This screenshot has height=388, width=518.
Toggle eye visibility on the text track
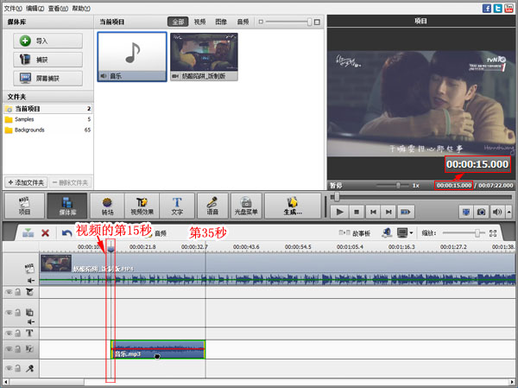point(9,332)
